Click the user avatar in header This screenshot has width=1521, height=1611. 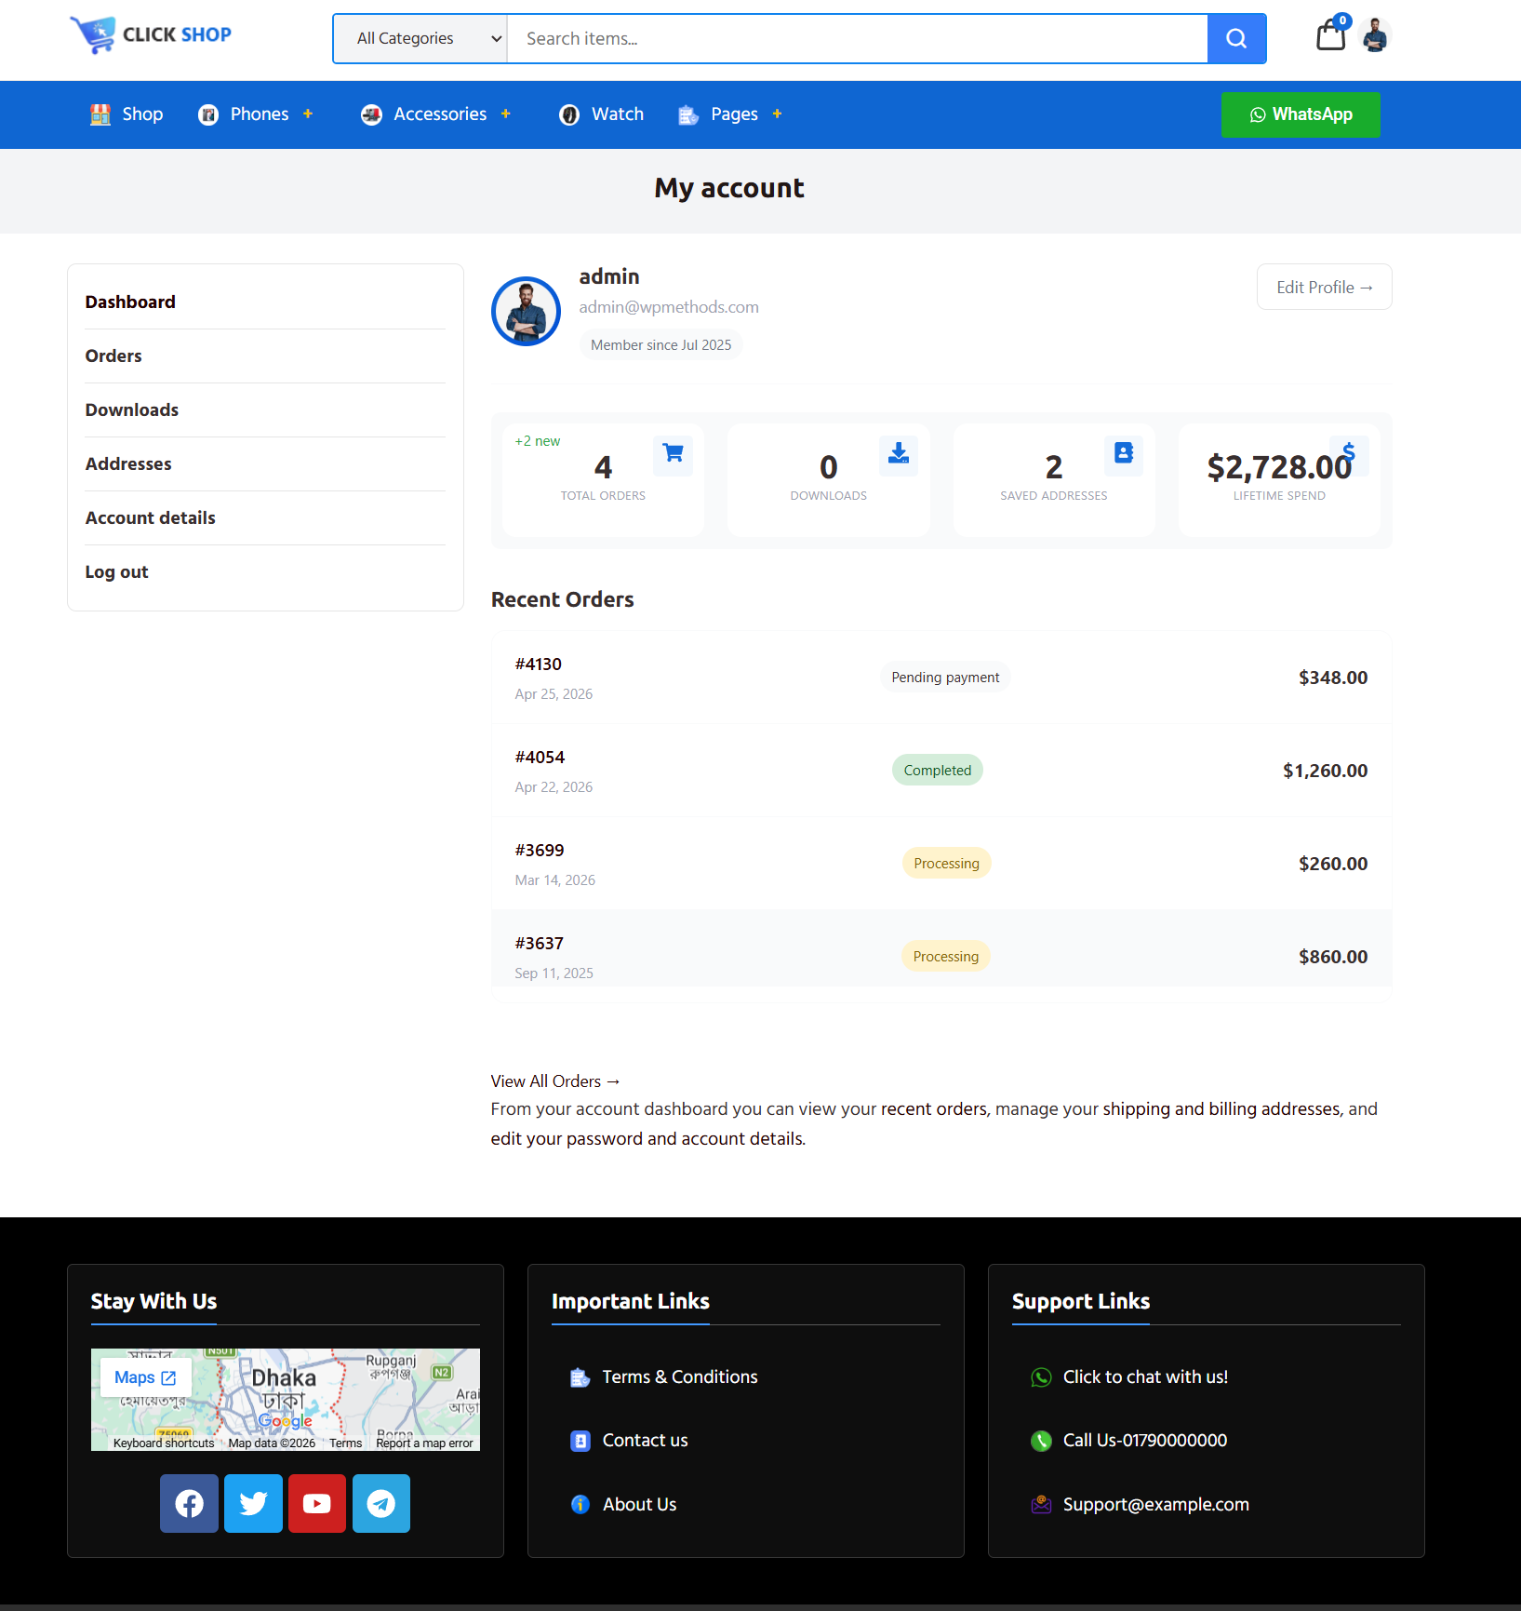click(1375, 36)
